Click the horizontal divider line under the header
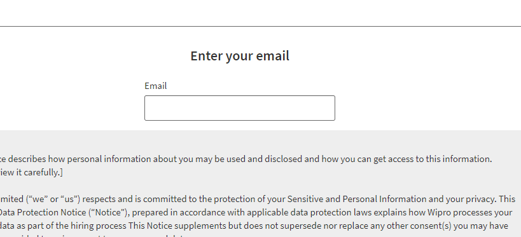The width and height of the screenshot is (521, 237). point(261,26)
